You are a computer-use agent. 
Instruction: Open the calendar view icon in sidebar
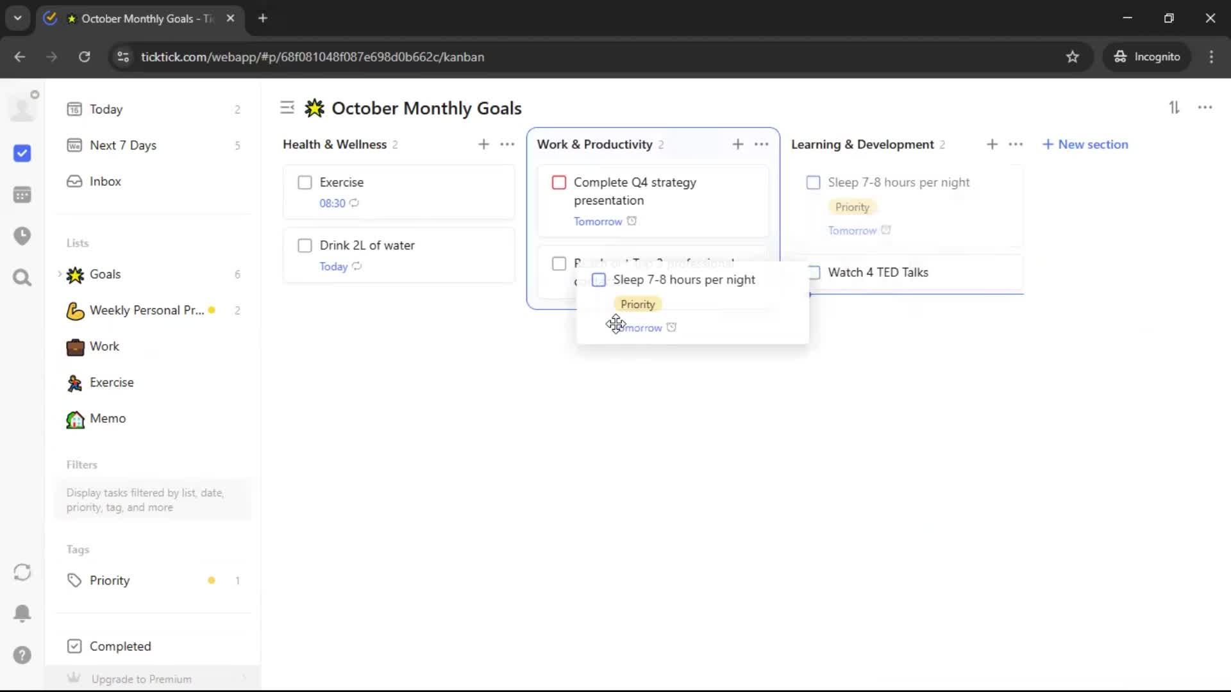click(x=22, y=195)
